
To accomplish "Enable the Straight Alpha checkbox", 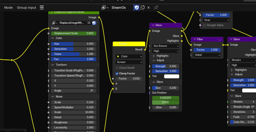I will (204, 25).
